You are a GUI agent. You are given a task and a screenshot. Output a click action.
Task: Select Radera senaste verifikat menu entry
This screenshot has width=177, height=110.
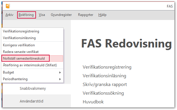[32, 52]
